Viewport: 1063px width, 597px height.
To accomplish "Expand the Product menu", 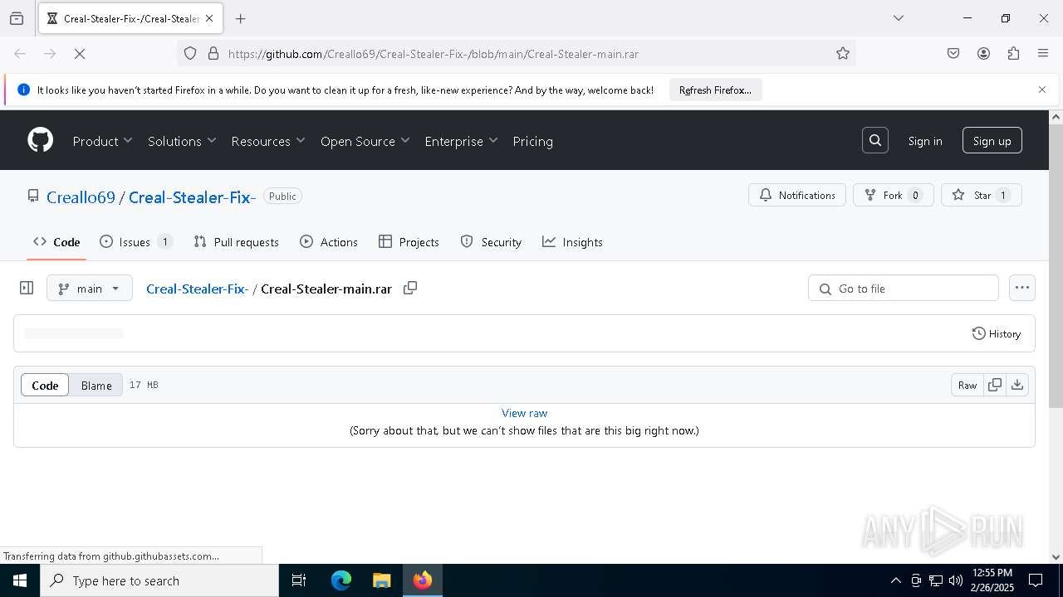I will click(x=102, y=141).
